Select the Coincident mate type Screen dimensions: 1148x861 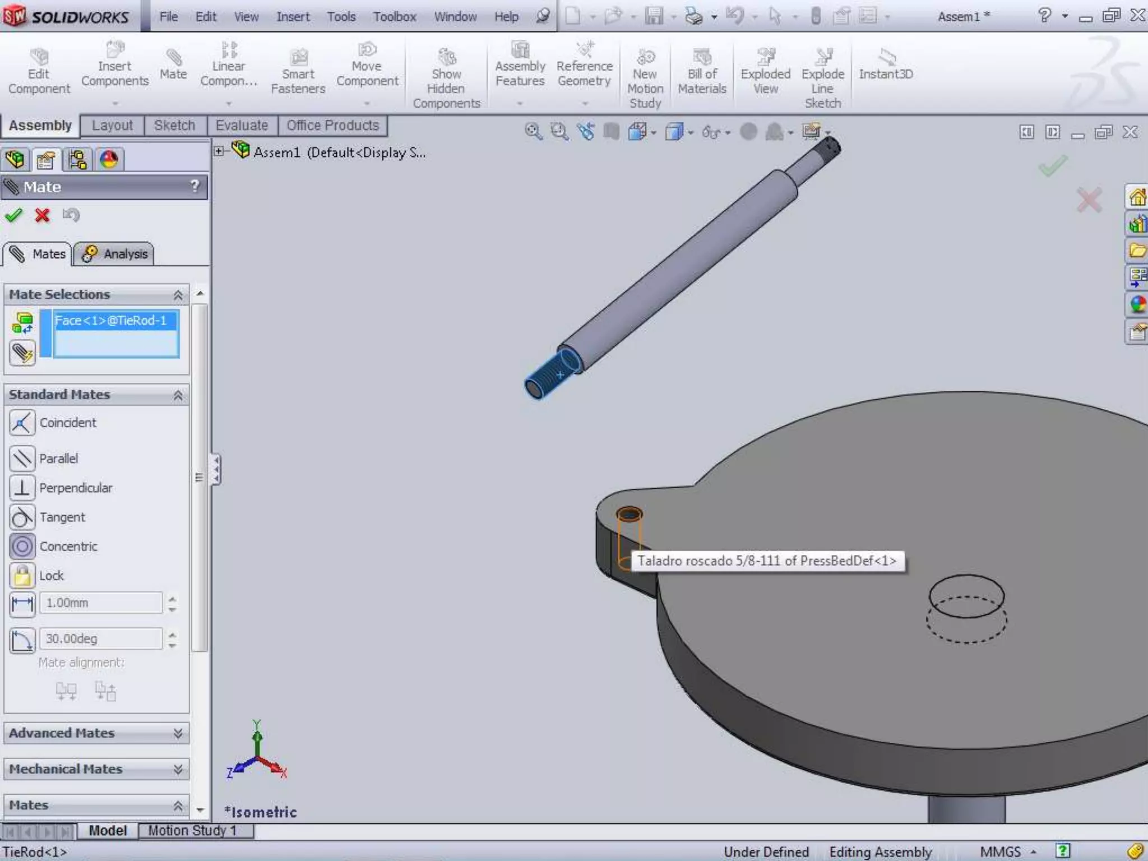(x=22, y=423)
